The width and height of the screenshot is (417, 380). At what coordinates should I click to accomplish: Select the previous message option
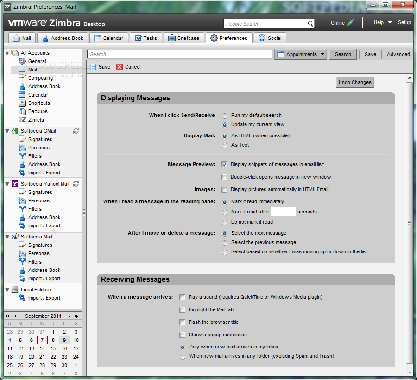(225, 243)
